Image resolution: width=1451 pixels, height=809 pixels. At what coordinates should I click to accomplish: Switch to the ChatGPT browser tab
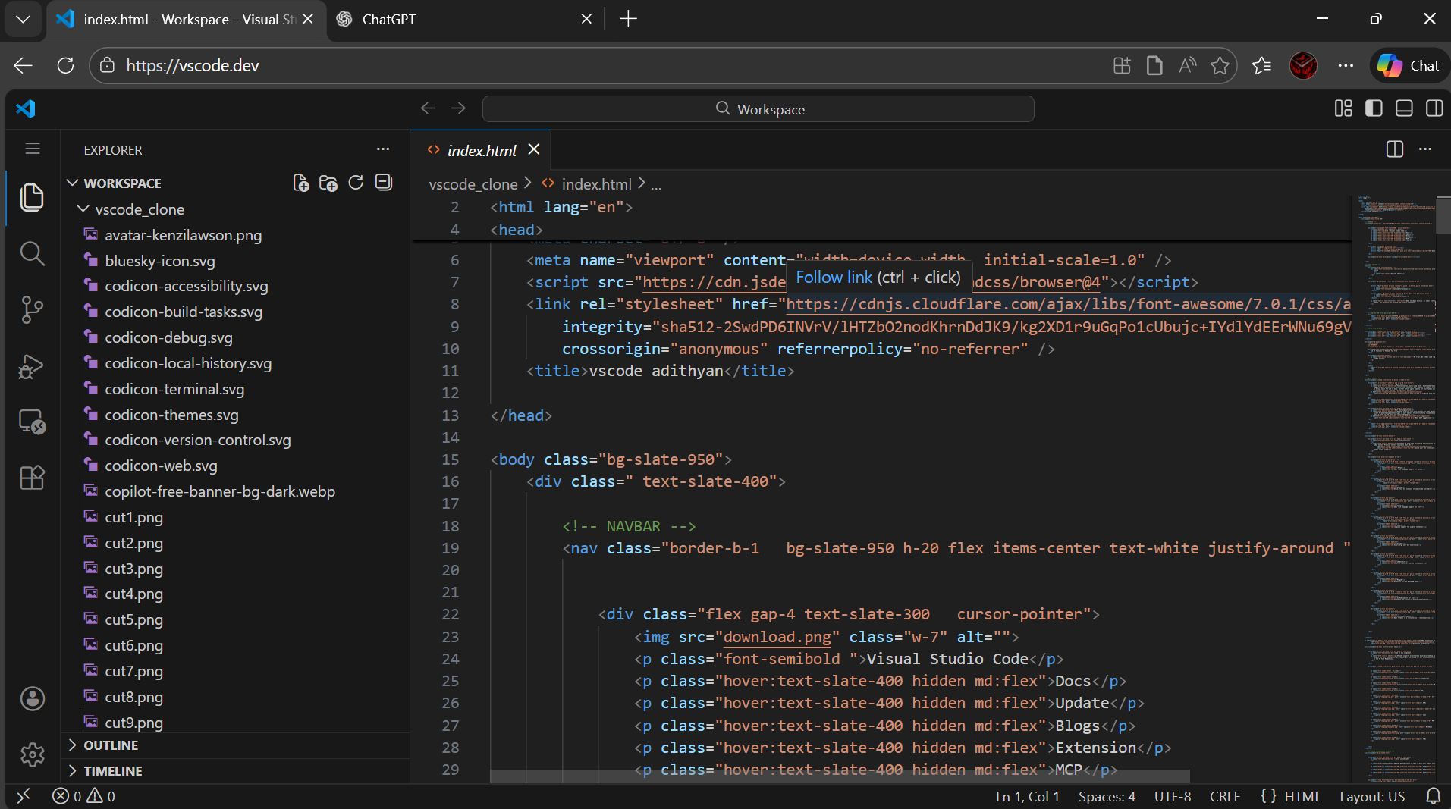(388, 19)
